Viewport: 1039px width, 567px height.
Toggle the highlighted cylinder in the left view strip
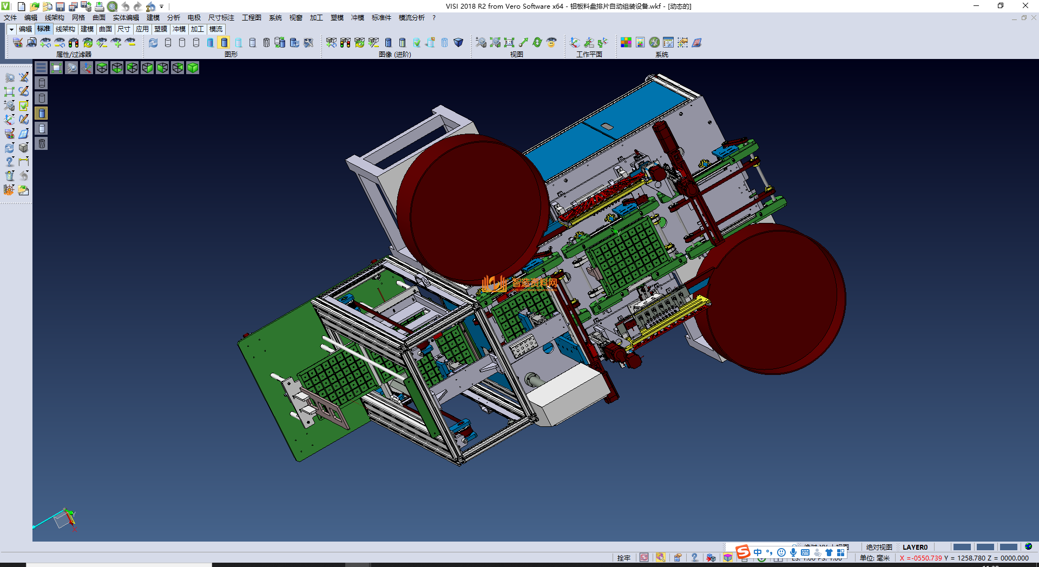click(x=42, y=113)
